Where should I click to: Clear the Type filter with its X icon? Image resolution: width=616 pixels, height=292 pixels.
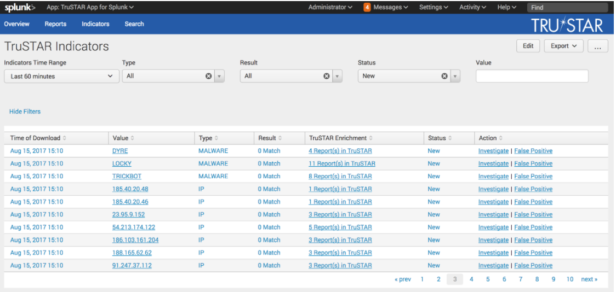click(x=209, y=76)
